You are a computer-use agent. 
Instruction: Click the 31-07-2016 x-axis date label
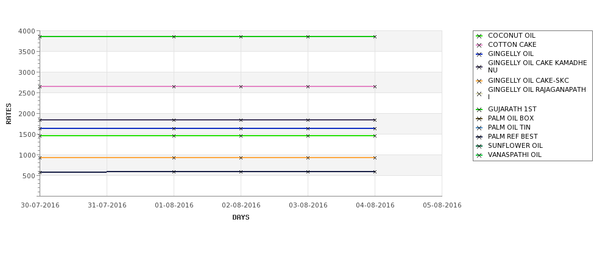tap(107, 206)
